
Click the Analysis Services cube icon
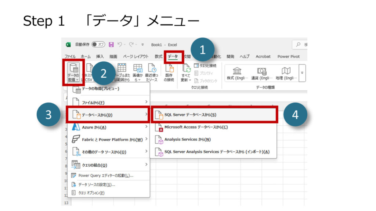159,140
